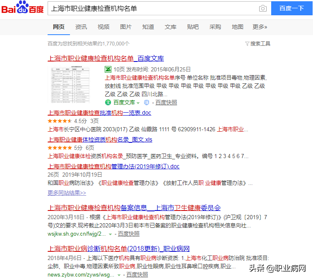Open the 采购 tab

coord(215,27)
